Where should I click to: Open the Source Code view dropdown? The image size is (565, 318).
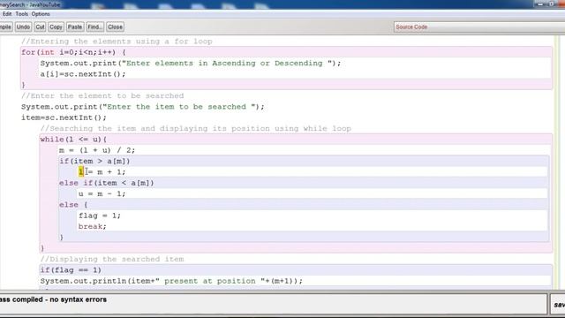point(479,27)
